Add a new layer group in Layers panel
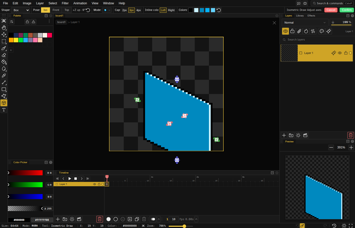This screenshot has height=228, width=355. [x=291, y=135]
